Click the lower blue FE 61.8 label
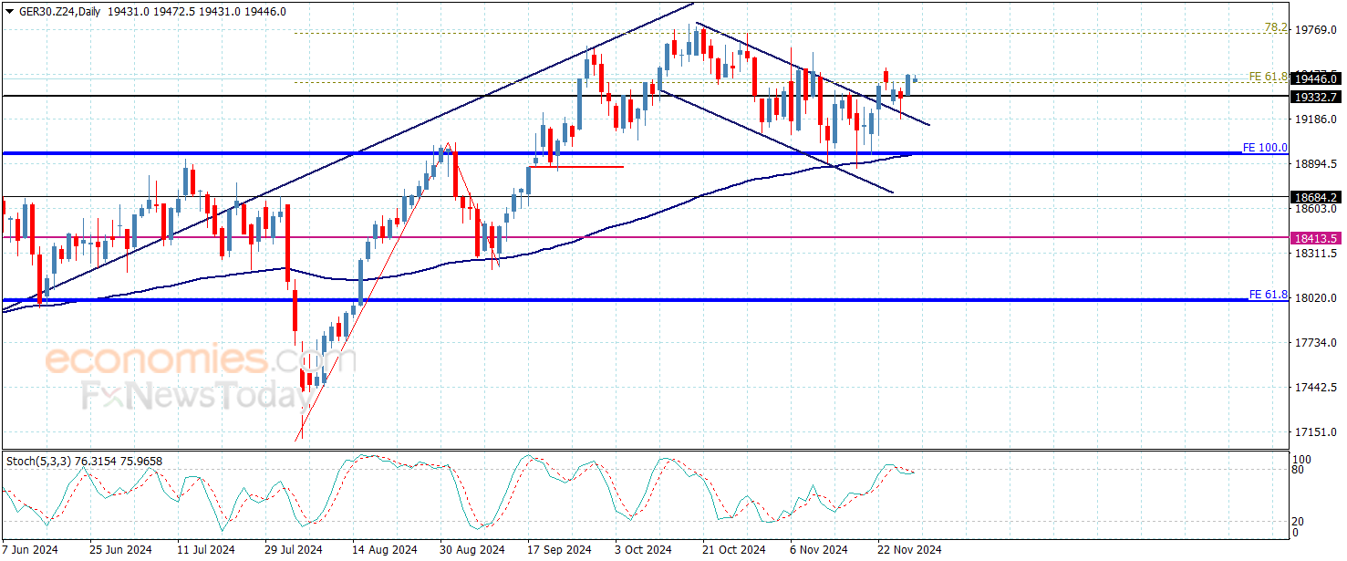Screen dimensions: 1347x561 (x=1268, y=295)
